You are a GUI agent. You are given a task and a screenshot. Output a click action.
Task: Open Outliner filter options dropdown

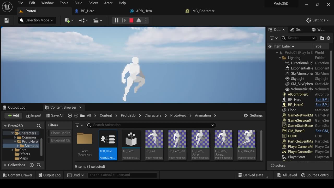(274, 38)
